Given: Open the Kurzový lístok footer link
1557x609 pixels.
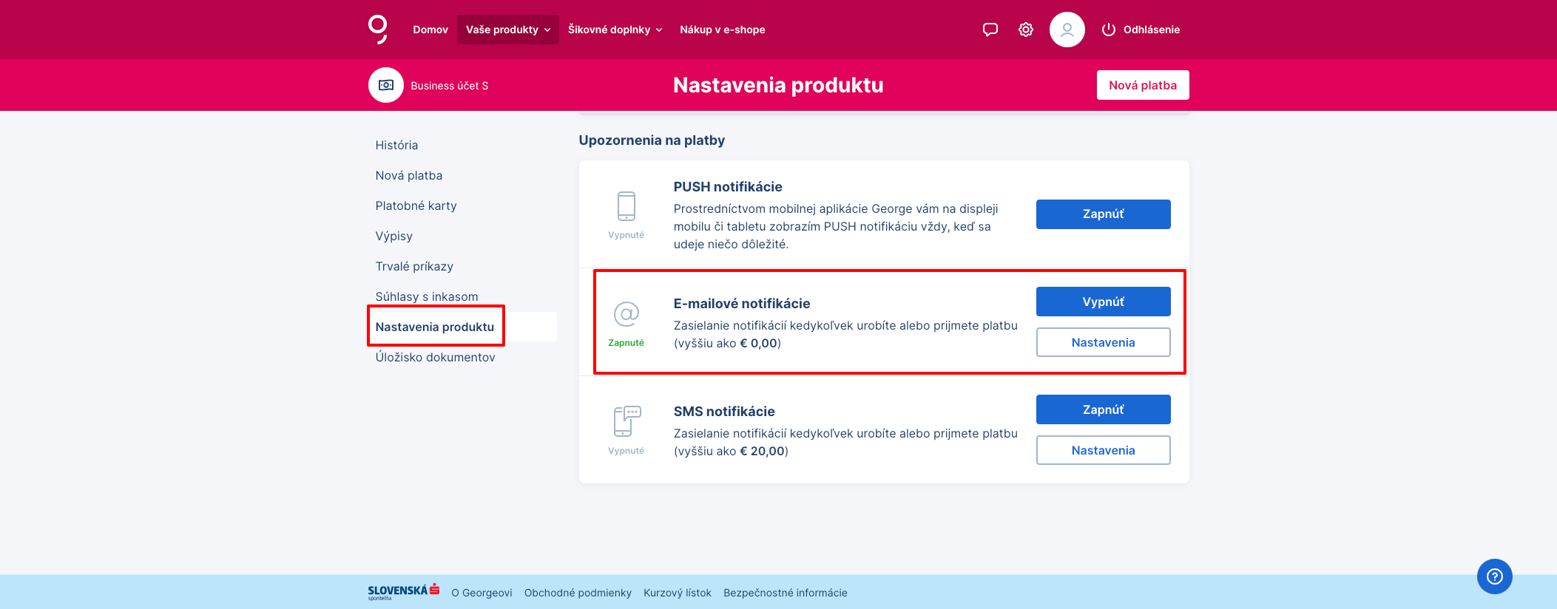Looking at the screenshot, I should coord(678,593).
